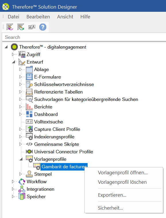Expand the Berichte node

21,107
